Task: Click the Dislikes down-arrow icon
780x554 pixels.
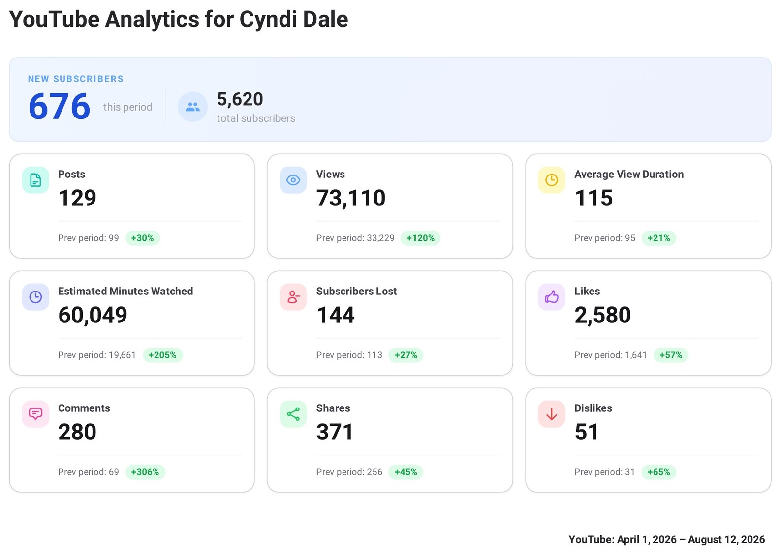Action: click(x=552, y=414)
